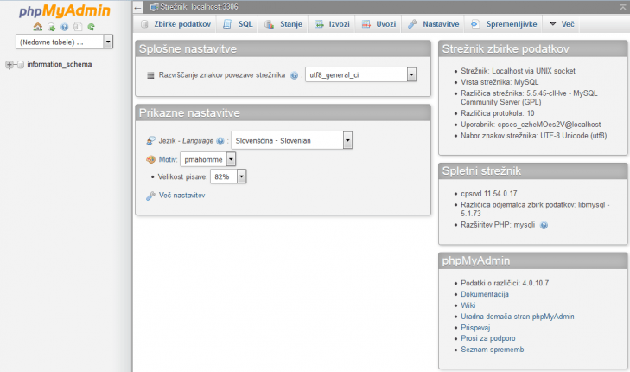Open the Prosi za podporo link
This screenshot has height=372, width=630.
pos(488,338)
